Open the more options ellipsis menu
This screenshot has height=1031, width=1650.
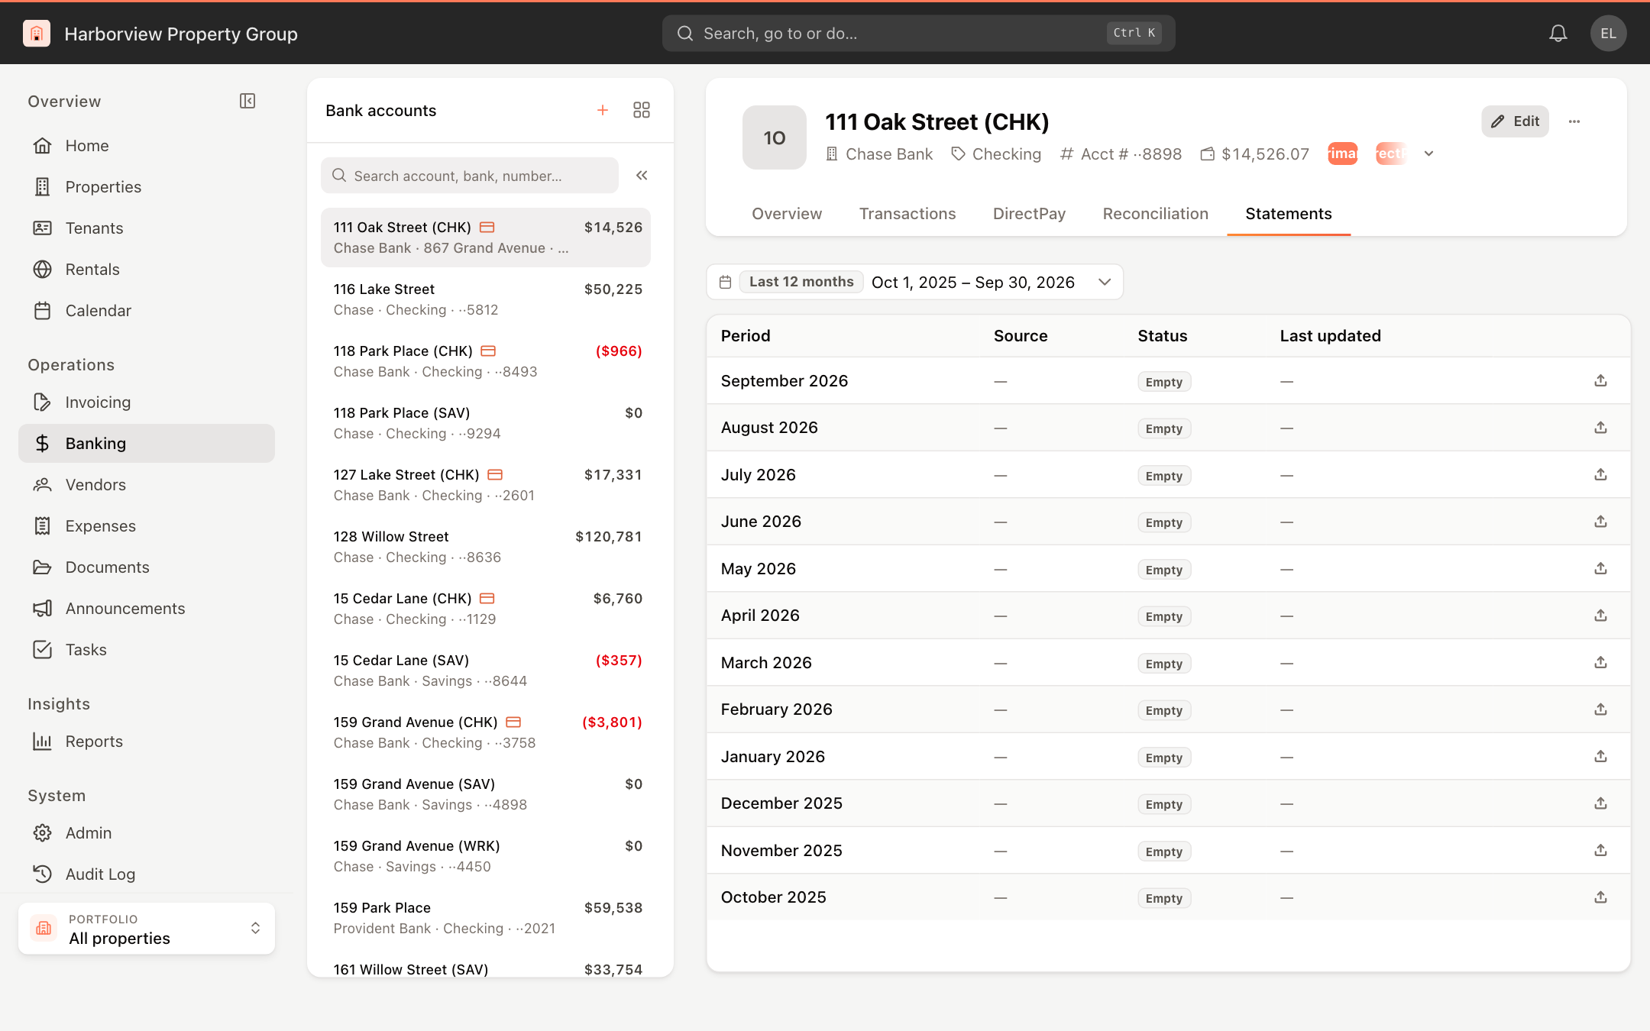coord(1574,121)
